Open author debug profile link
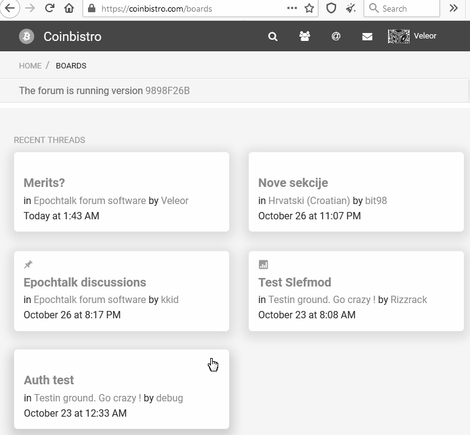The height and width of the screenshot is (435, 470). [170, 398]
